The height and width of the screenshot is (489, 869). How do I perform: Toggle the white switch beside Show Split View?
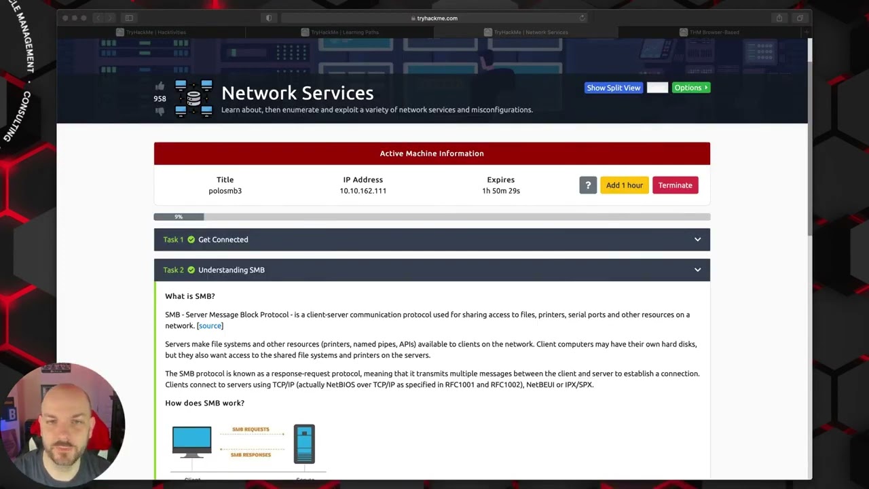coord(657,88)
